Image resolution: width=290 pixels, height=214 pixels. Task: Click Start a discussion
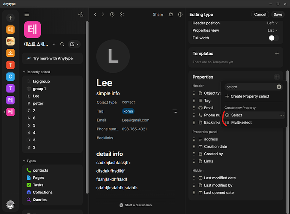[135, 205]
